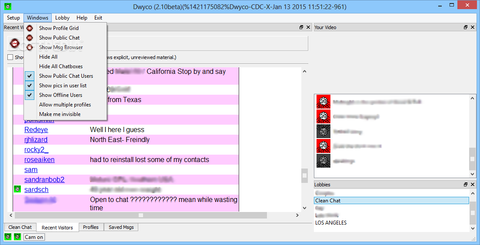Open the sandranbob2 profile link

coord(44,179)
